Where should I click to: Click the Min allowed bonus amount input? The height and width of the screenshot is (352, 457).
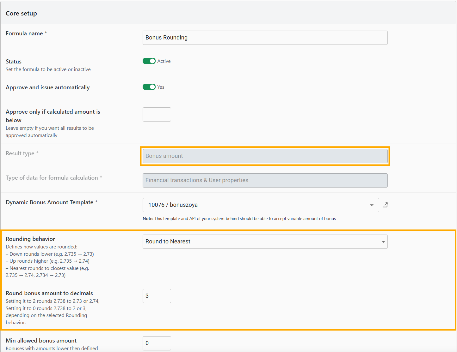[x=157, y=343]
